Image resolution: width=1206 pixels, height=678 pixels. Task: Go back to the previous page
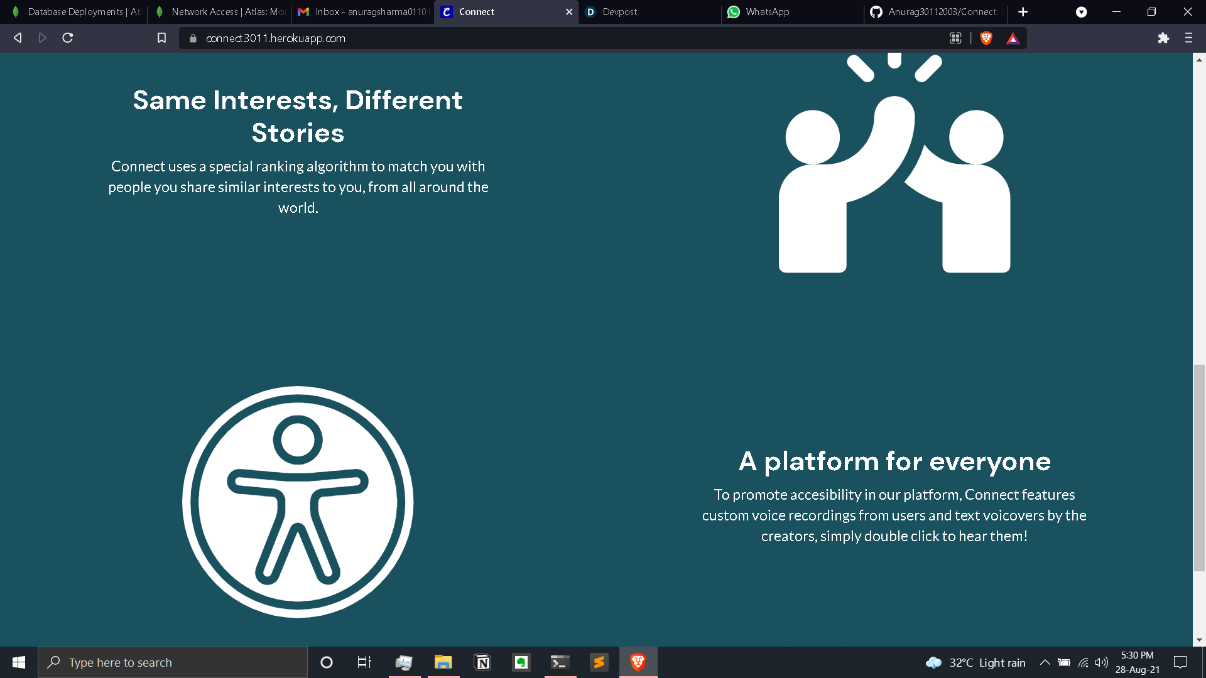tap(18, 38)
